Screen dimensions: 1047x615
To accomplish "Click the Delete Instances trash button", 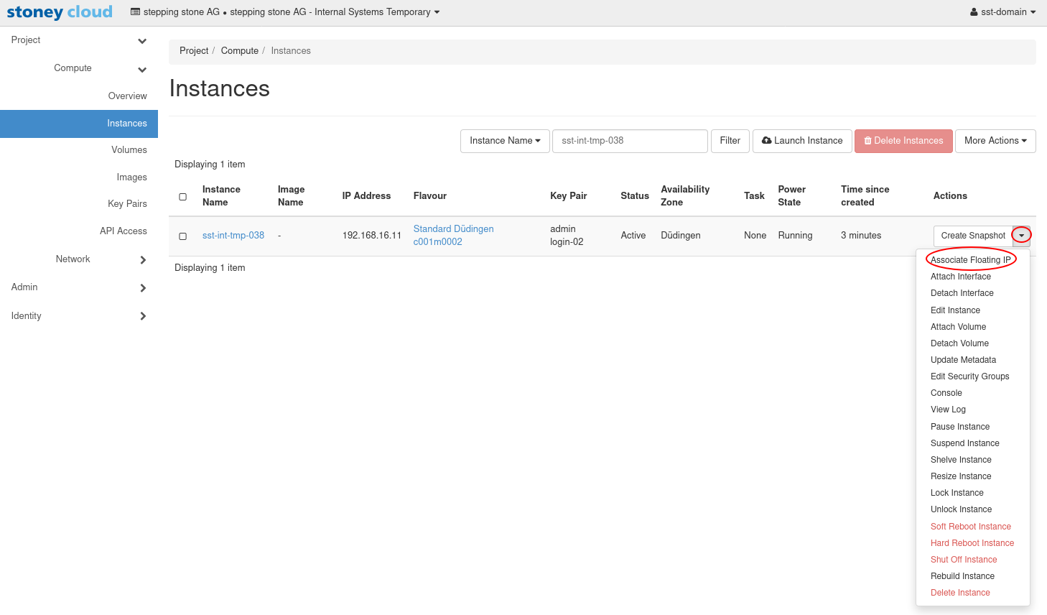I will (903, 141).
